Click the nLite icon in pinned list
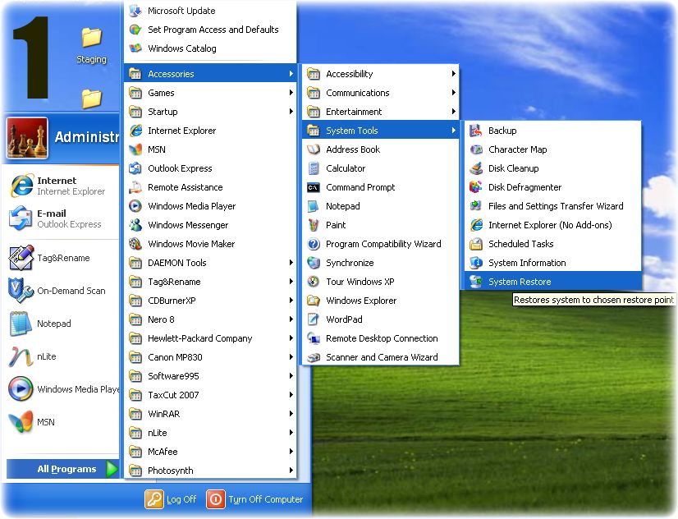The image size is (678, 519). pyautogui.click(x=21, y=356)
